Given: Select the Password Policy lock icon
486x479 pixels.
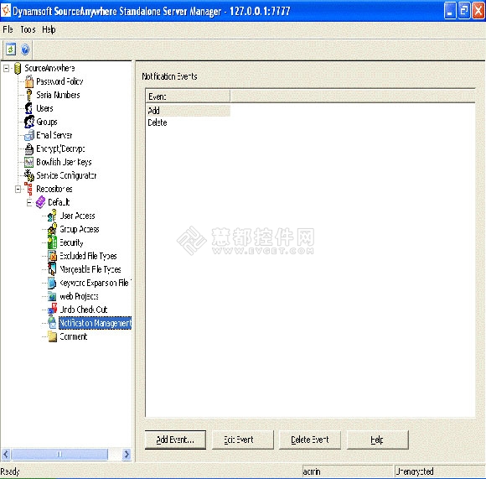Looking at the screenshot, I should tap(29, 81).
